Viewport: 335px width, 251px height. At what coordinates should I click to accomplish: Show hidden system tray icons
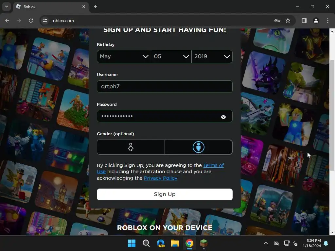266,243
